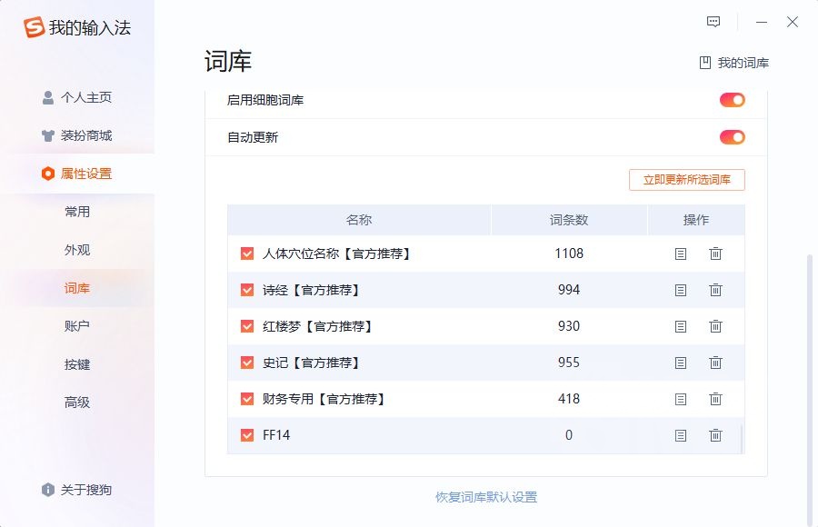Disable the 启用细胞词库 toggle
Image resolution: width=818 pixels, height=527 pixels.
coord(732,100)
